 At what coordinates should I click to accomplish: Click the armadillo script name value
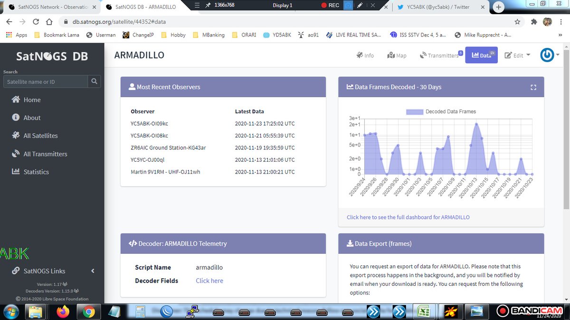tap(209, 267)
